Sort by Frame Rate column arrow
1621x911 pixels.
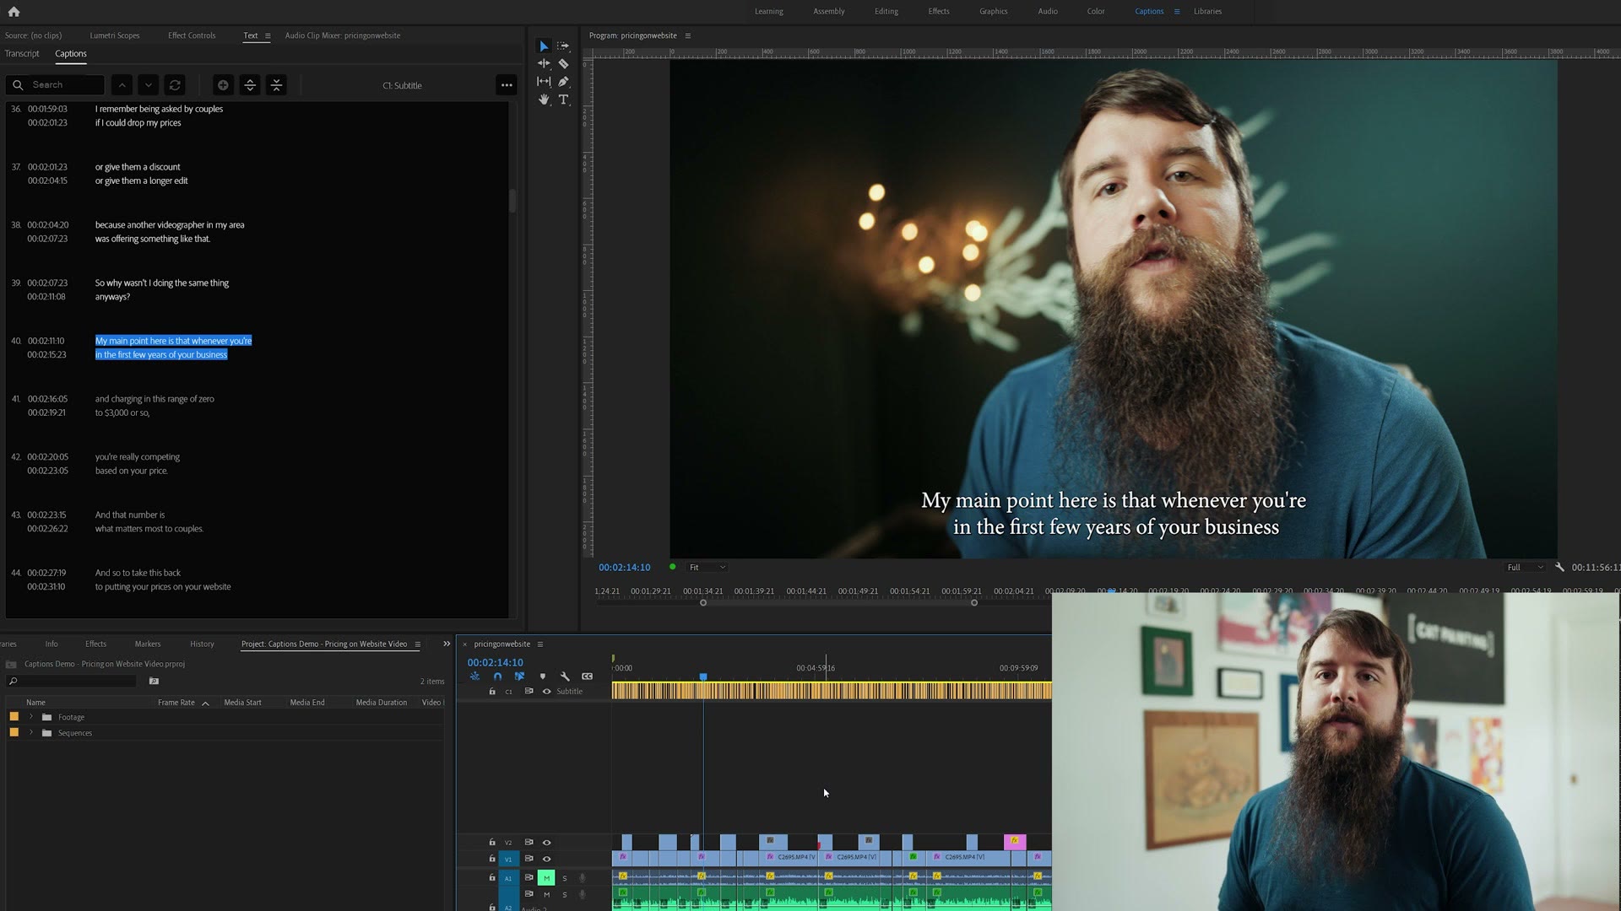(x=205, y=703)
